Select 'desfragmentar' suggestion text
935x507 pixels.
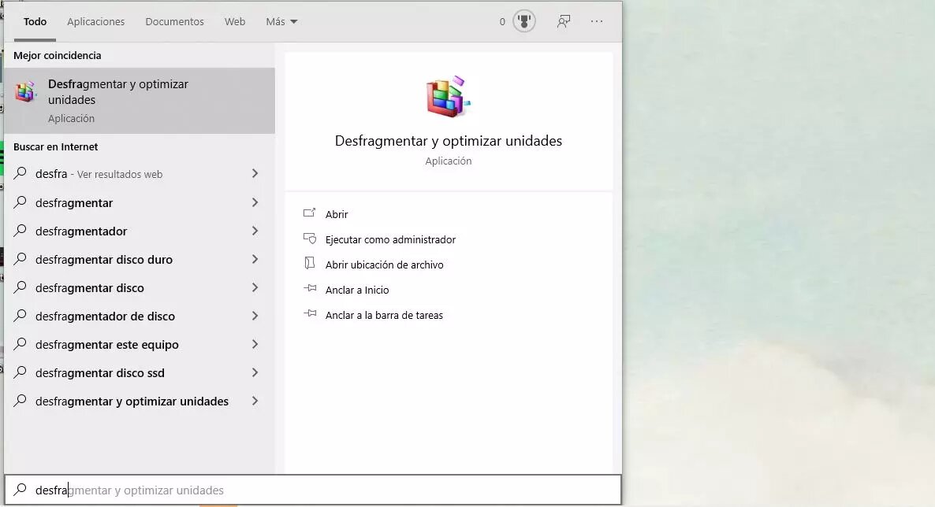pos(74,202)
